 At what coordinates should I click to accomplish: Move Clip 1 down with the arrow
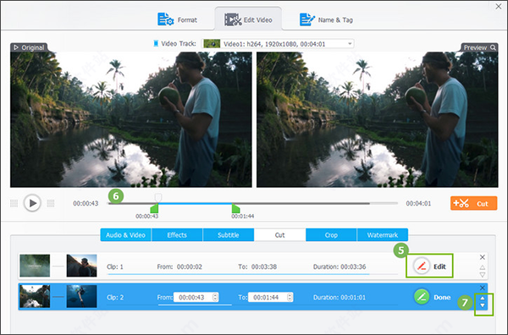pyautogui.click(x=483, y=275)
